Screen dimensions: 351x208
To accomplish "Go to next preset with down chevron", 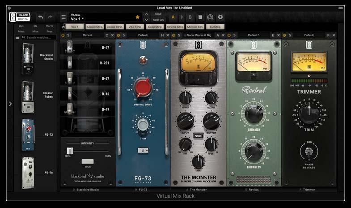I will 146,20.
